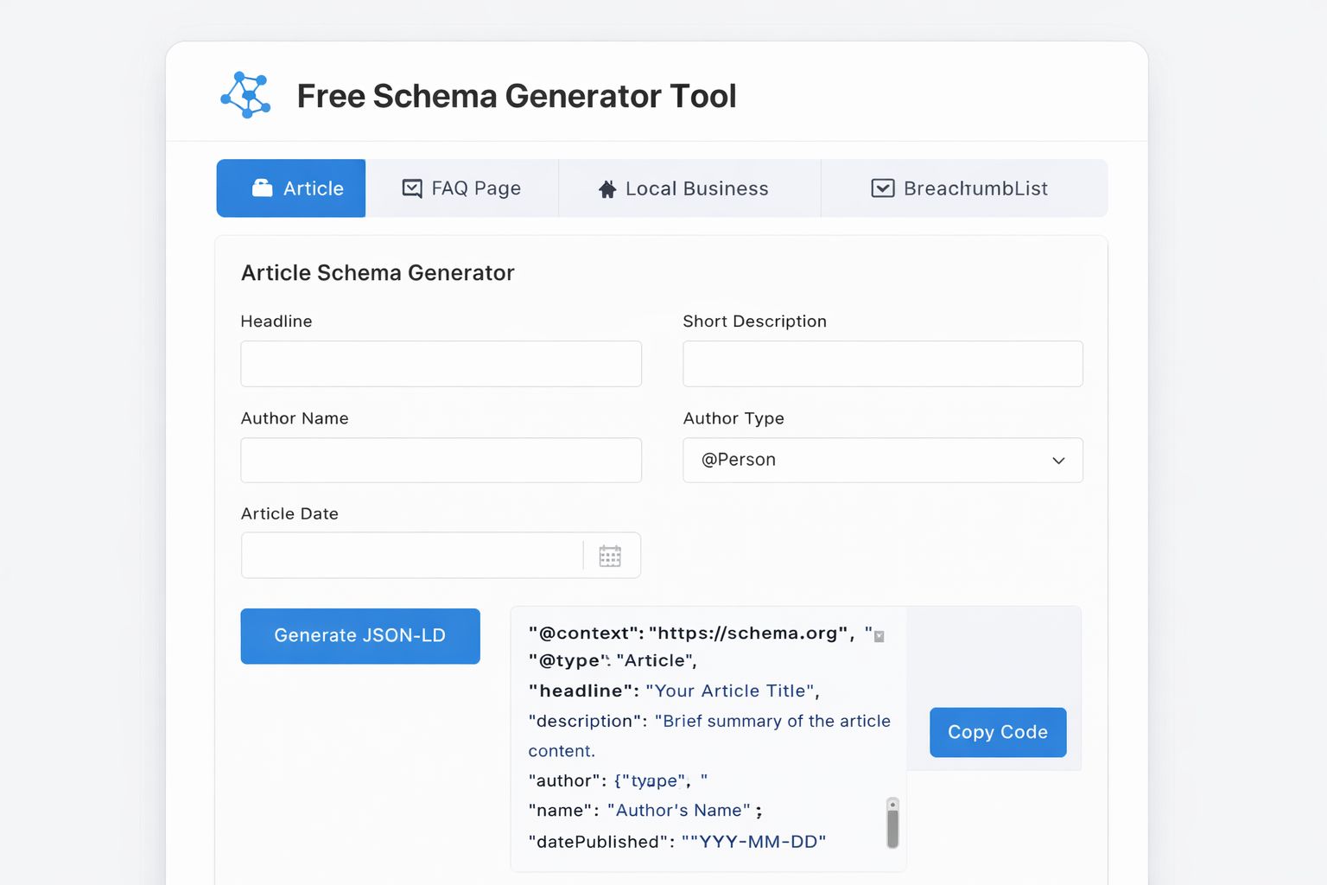Focus the Short Description input field

(x=883, y=364)
